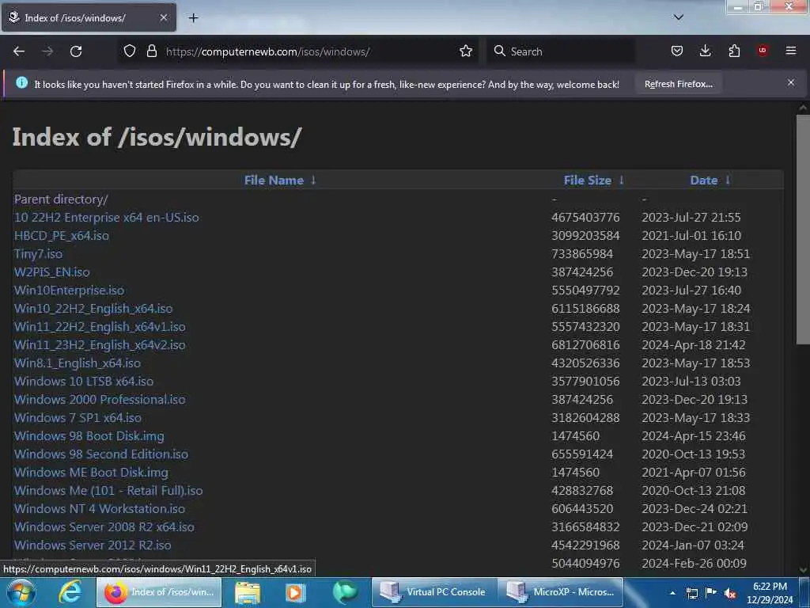Open the uBlock Origin extension icon

763,50
